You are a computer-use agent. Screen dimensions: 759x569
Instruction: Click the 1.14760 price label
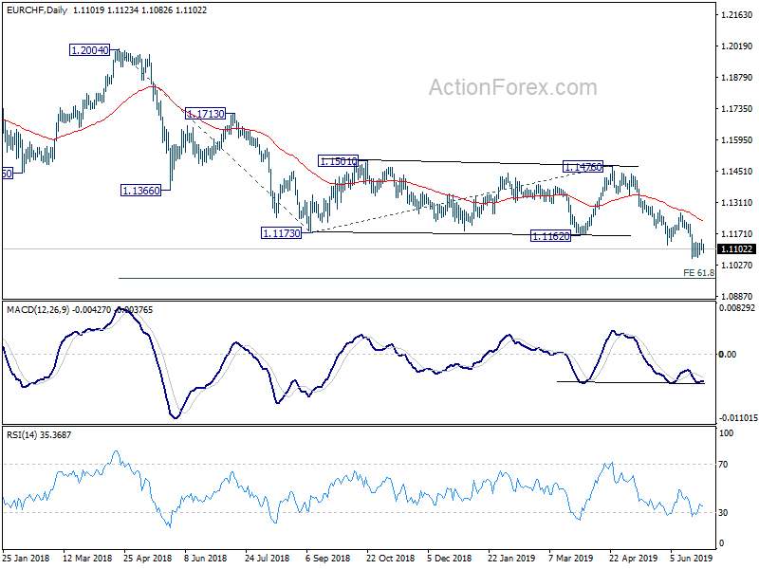(x=583, y=167)
